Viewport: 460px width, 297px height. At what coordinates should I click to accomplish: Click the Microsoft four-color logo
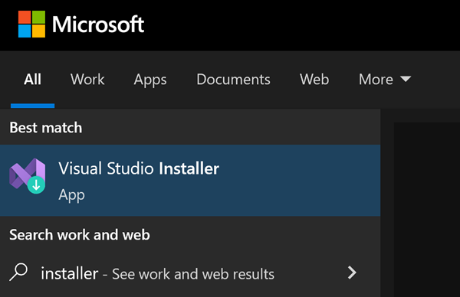click(x=31, y=24)
